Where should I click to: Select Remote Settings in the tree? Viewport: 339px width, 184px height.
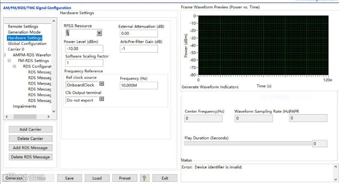tap(23, 26)
